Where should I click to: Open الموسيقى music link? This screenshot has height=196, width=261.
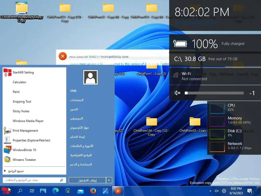(x=76, y=118)
